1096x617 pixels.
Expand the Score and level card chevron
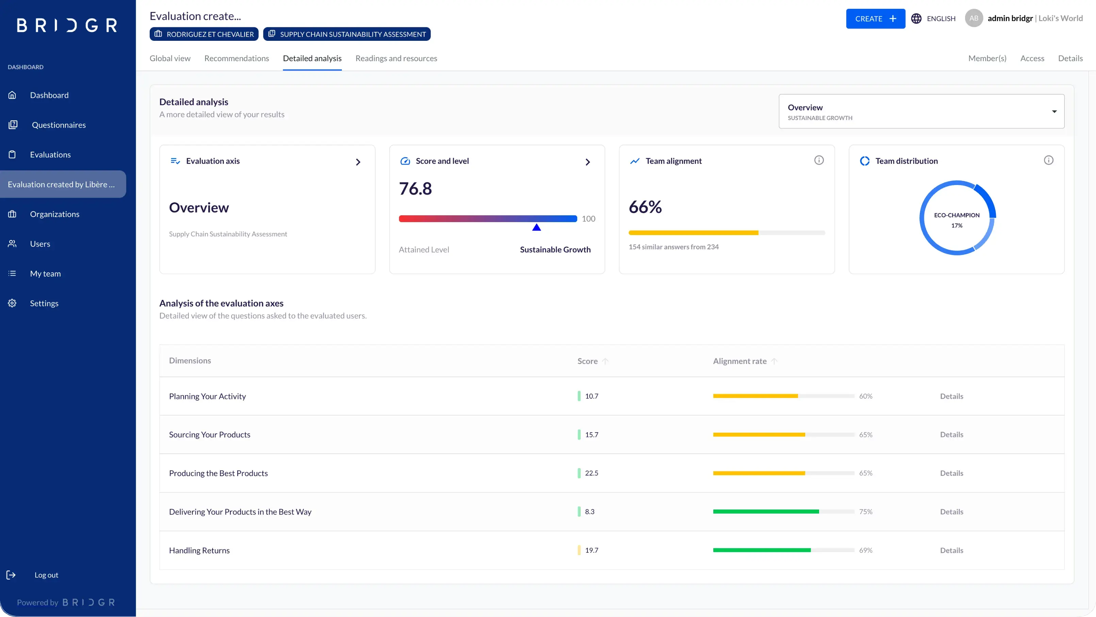tap(587, 162)
